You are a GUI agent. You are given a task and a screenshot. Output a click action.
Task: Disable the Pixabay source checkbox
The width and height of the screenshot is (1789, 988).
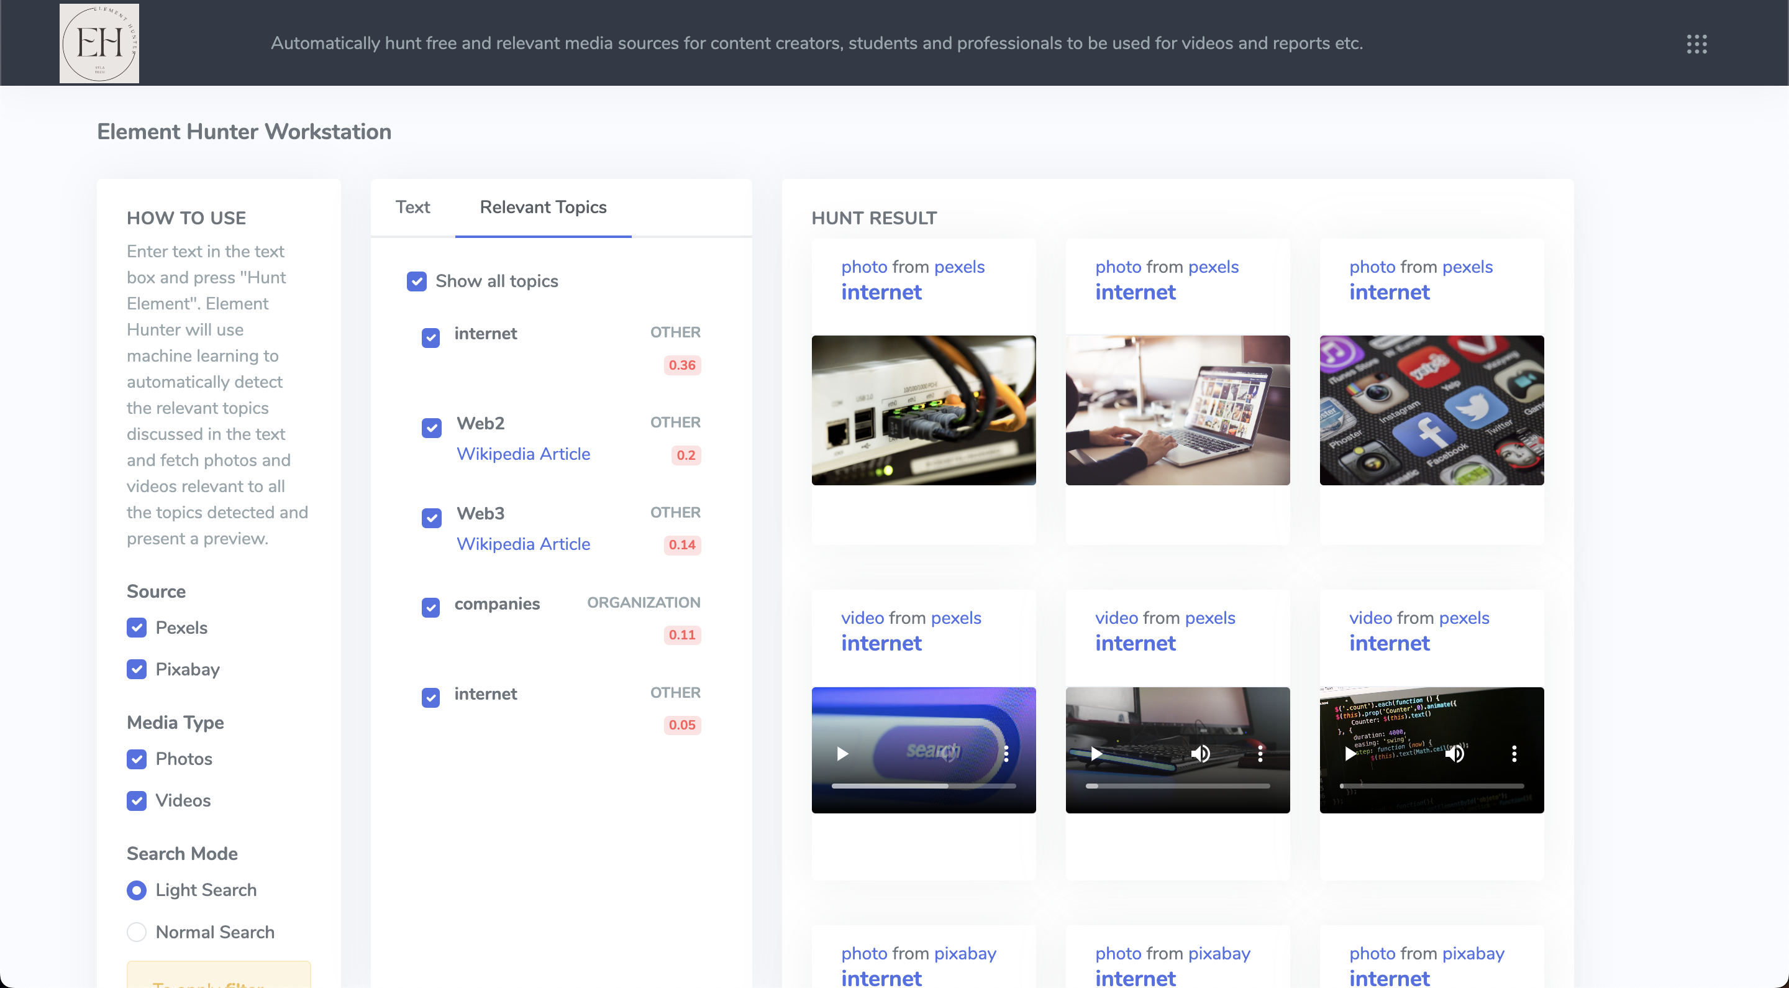pos(137,669)
